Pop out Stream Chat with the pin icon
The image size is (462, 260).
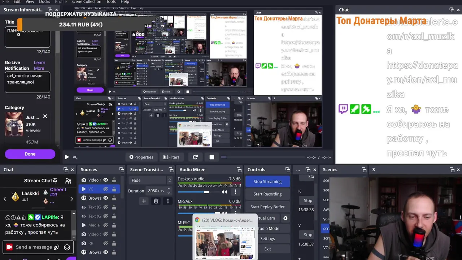(x=55, y=181)
